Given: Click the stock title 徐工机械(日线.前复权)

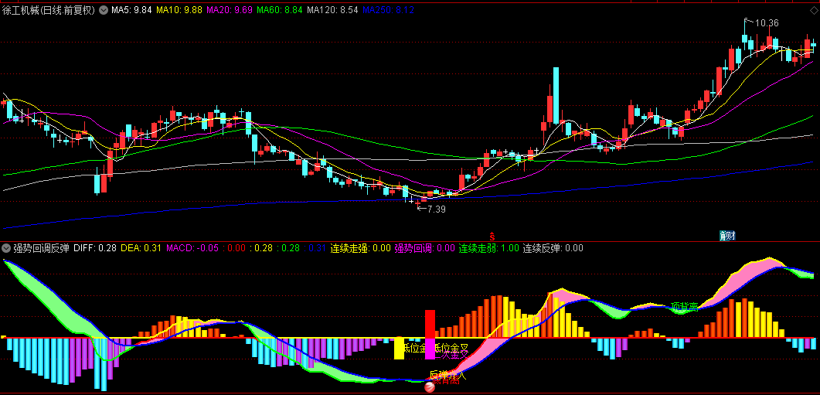Looking at the screenshot, I should tap(49, 9).
